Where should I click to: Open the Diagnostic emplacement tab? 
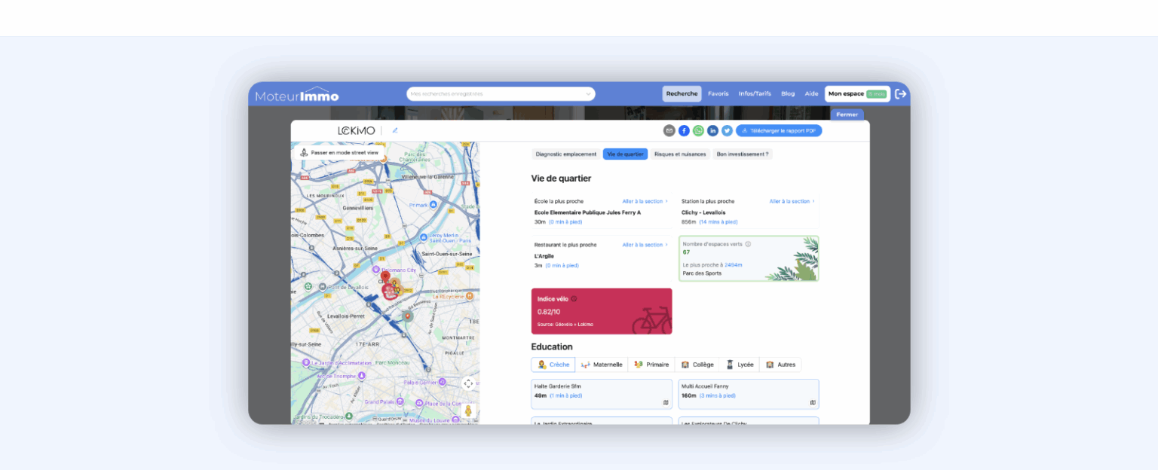(x=566, y=154)
